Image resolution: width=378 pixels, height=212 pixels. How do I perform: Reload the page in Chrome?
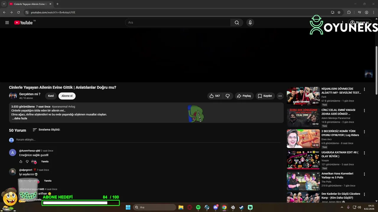pos(18,12)
